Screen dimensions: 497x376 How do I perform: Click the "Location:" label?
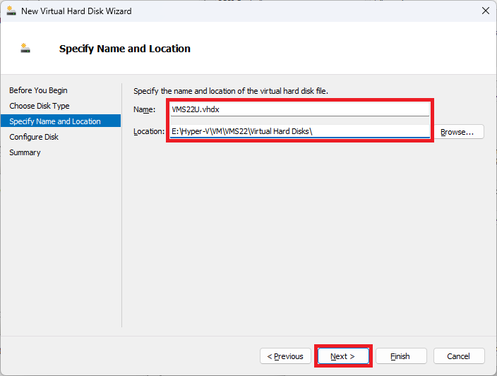149,131
